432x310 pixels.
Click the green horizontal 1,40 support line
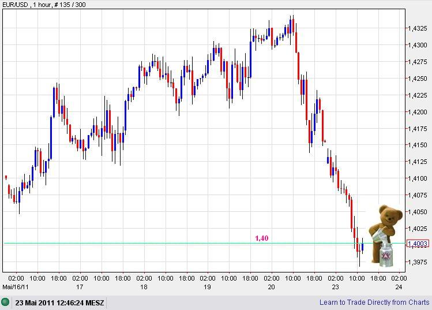pos(204,243)
